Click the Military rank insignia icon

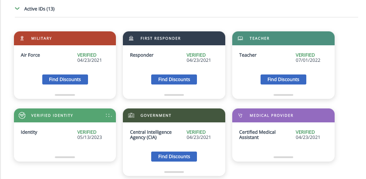[22, 38]
